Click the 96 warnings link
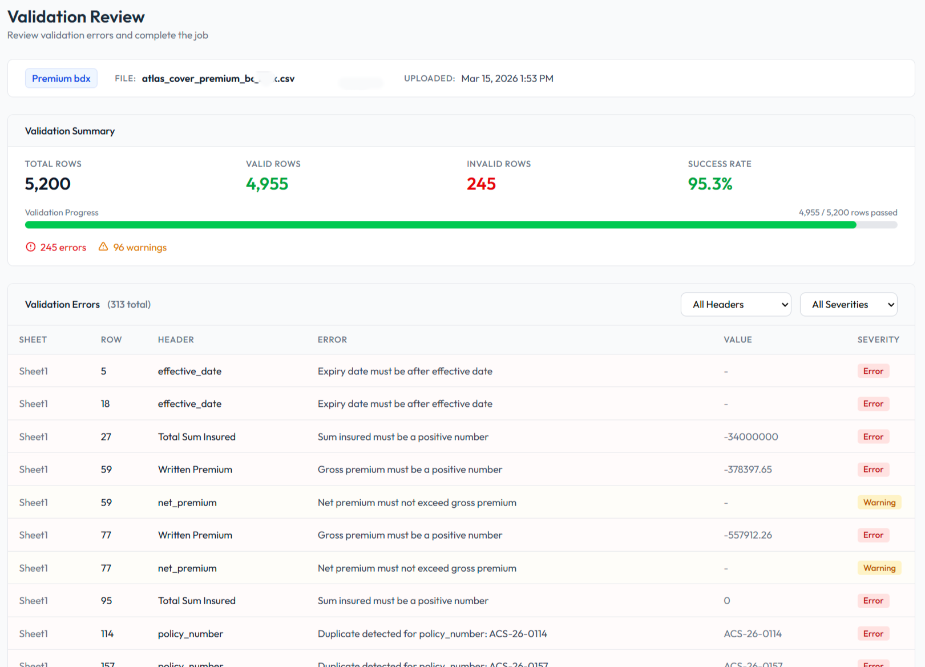This screenshot has width=925, height=667. [x=139, y=246]
